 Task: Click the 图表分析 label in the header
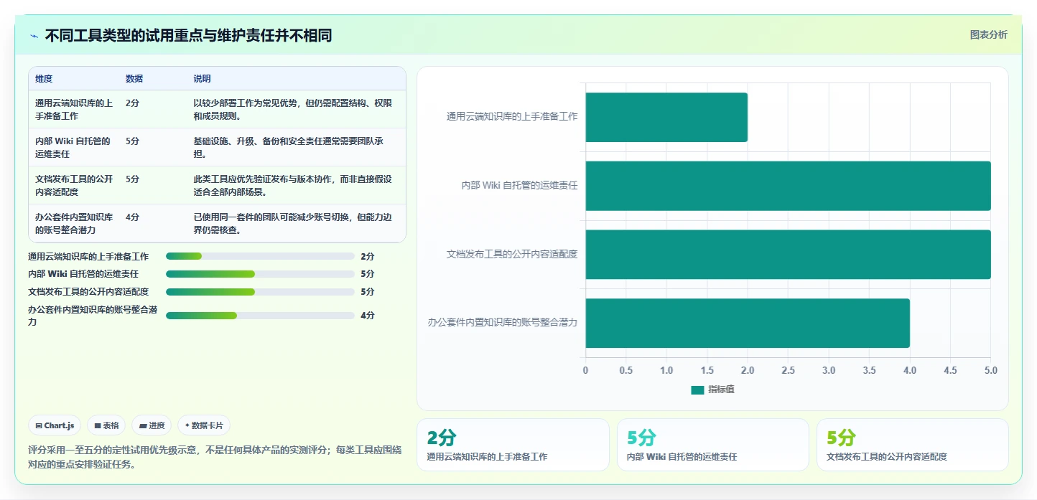pos(988,34)
